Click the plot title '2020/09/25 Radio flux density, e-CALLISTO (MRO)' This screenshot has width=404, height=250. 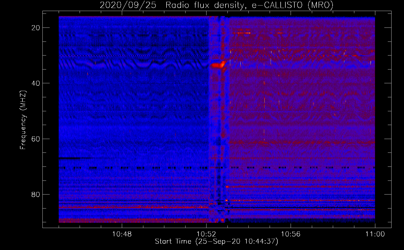pyautogui.click(x=216, y=5)
